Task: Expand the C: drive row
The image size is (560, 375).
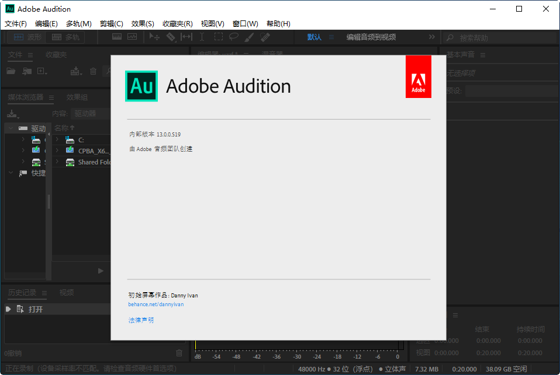Action: pos(57,139)
